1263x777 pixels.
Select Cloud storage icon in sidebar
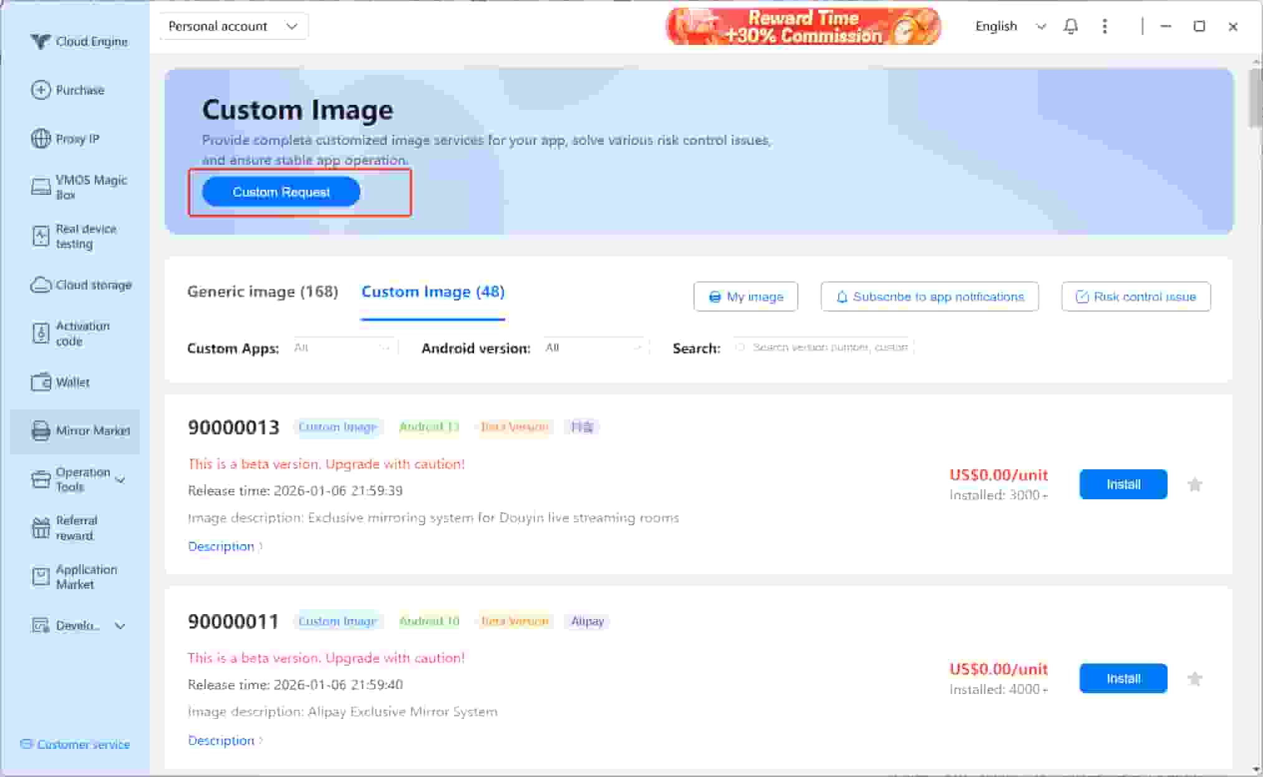coord(41,285)
